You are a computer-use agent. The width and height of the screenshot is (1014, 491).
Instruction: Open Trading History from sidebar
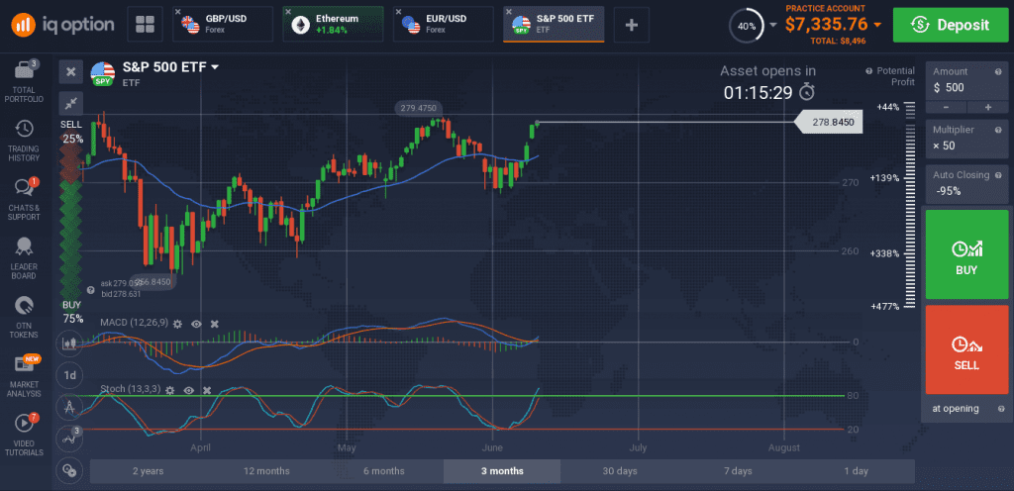pyautogui.click(x=24, y=141)
